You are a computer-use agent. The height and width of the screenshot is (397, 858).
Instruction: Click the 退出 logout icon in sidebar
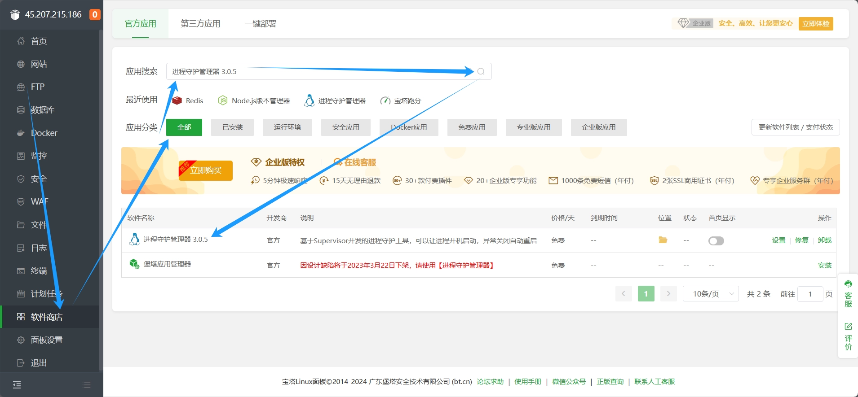21,363
